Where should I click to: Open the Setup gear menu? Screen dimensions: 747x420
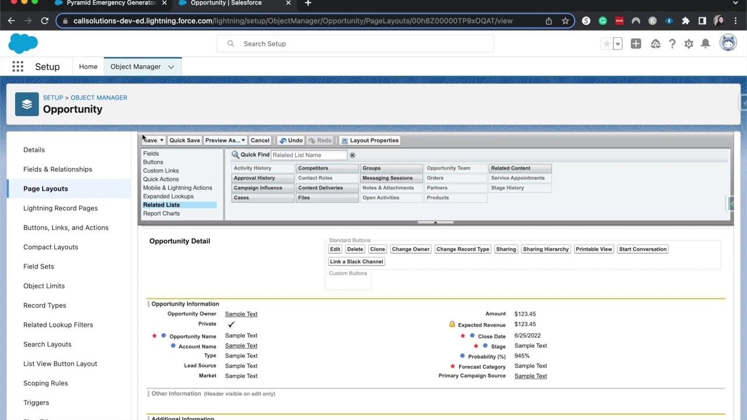click(689, 44)
